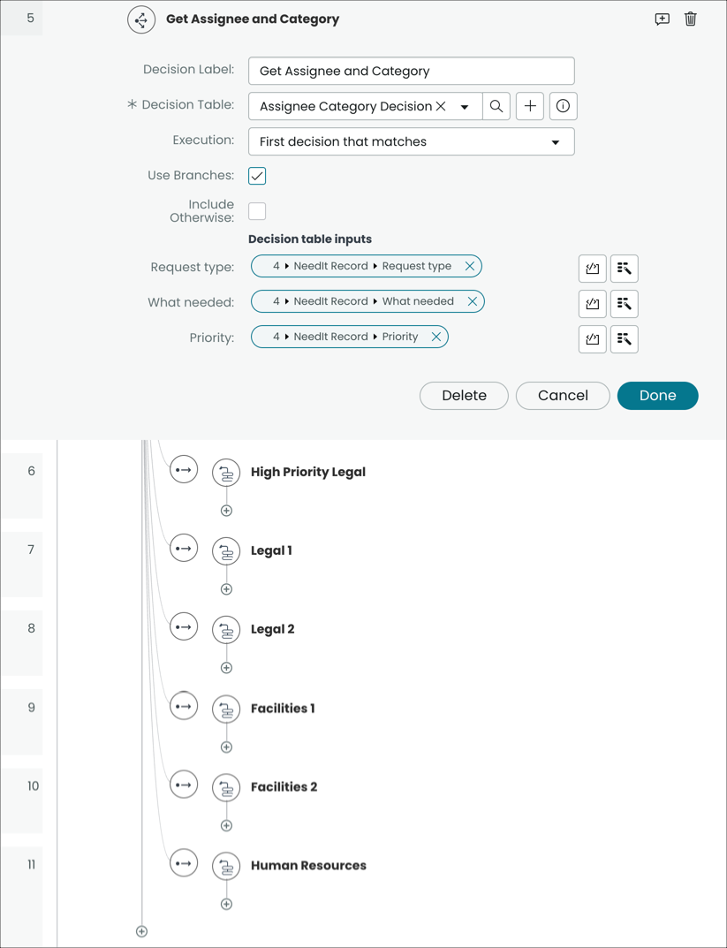Expand the Decision Table selector dropdown
The height and width of the screenshot is (948, 727).
coord(466,106)
